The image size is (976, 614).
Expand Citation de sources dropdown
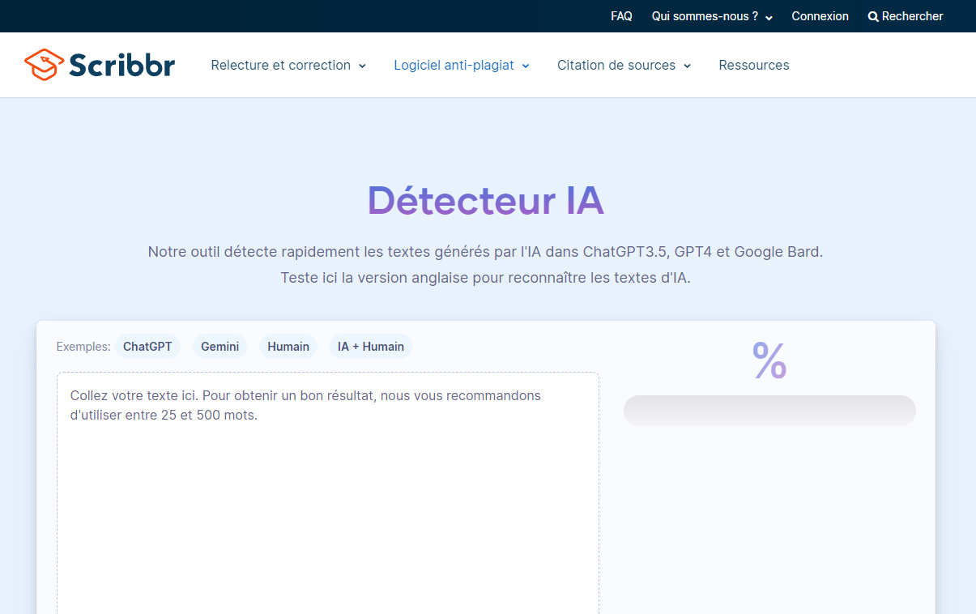pos(624,65)
